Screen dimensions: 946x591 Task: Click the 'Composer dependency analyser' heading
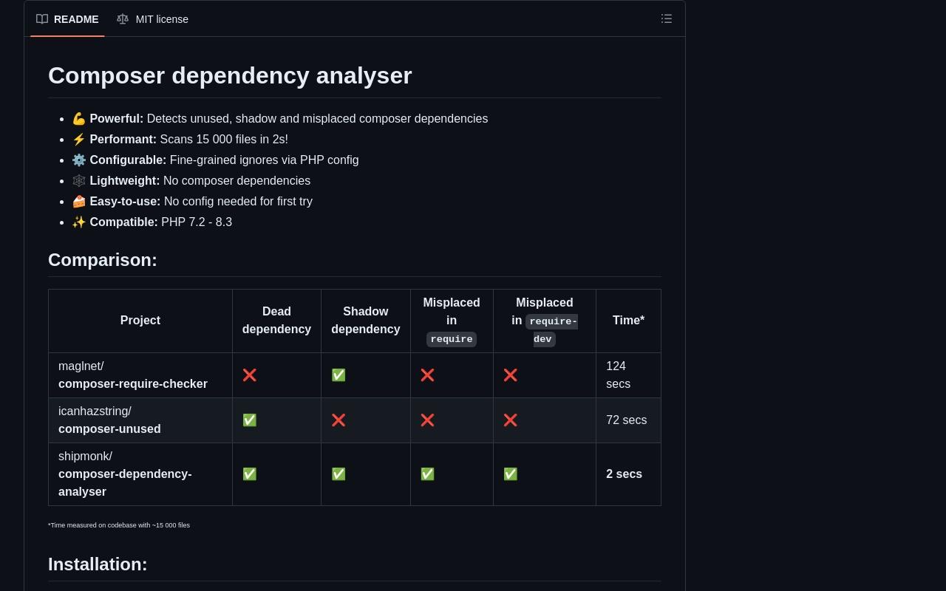pyautogui.click(x=230, y=75)
